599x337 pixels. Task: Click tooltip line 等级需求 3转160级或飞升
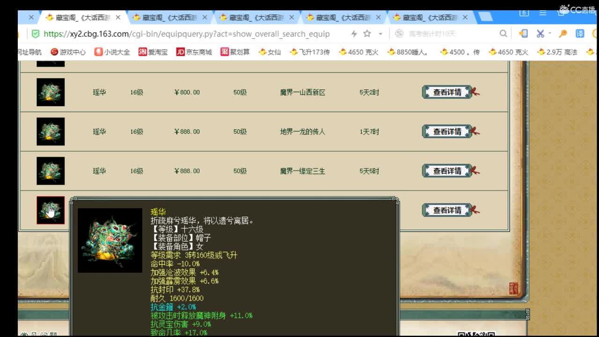coord(194,255)
